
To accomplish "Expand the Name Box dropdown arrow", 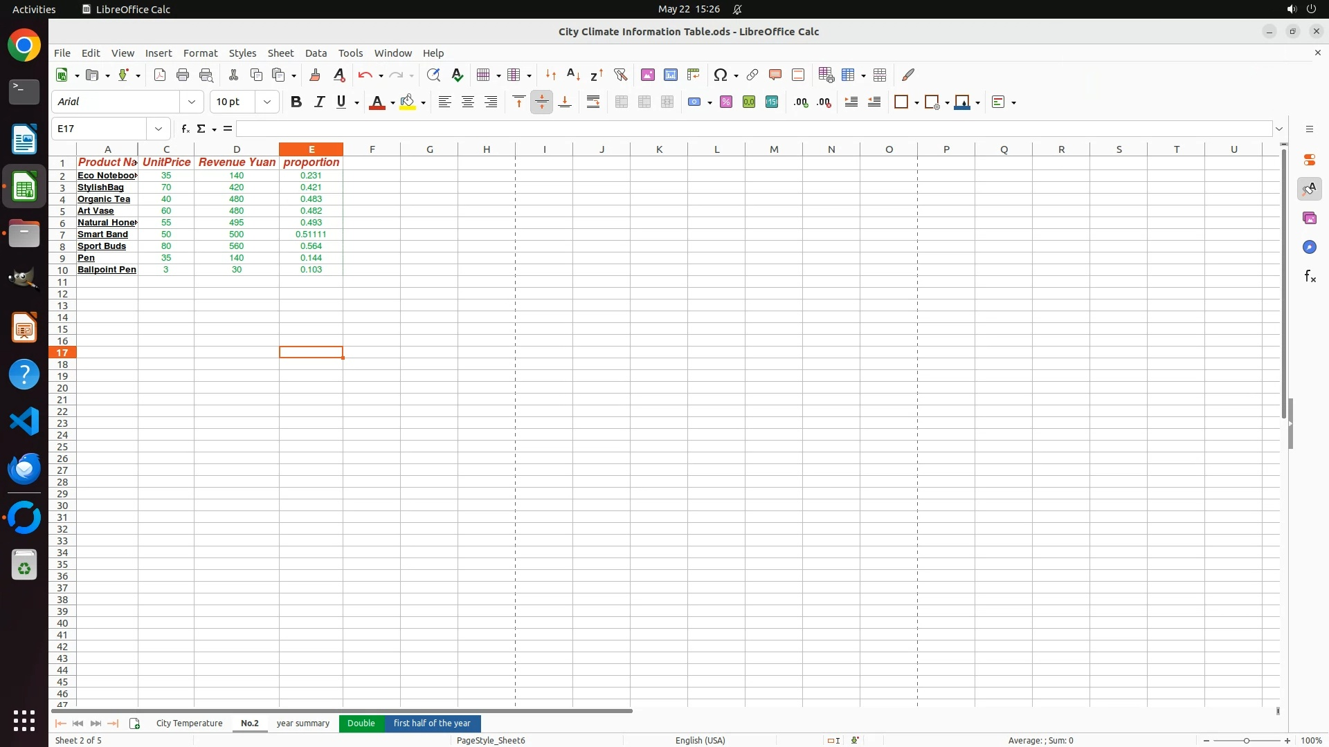I will pos(159,129).
